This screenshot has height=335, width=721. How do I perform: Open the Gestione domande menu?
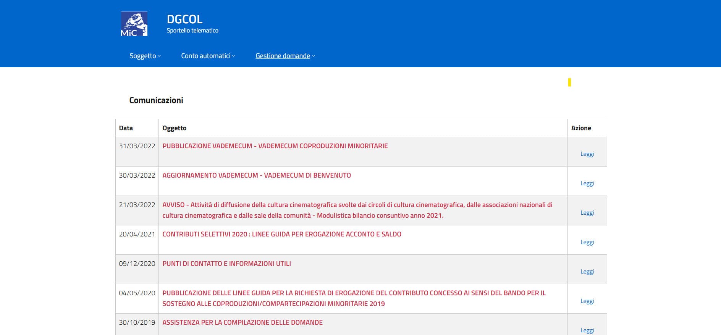[x=285, y=56]
